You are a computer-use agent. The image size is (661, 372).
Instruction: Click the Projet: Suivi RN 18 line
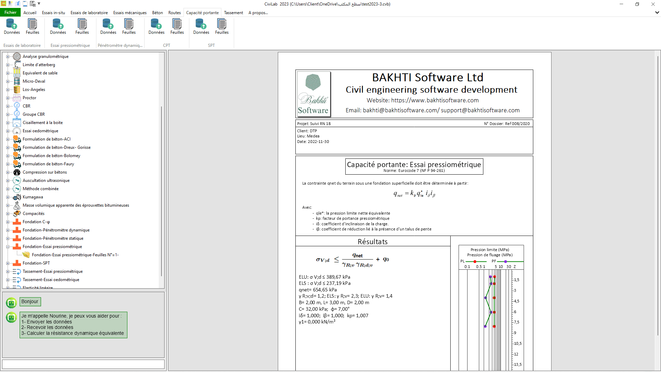click(314, 124)
